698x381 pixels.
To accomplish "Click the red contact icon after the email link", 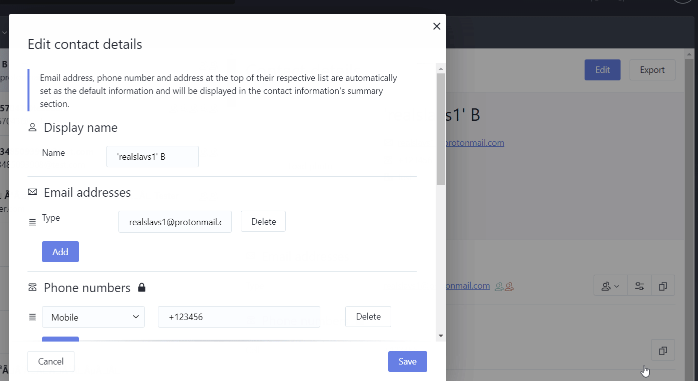I will [x=508, y=286].
